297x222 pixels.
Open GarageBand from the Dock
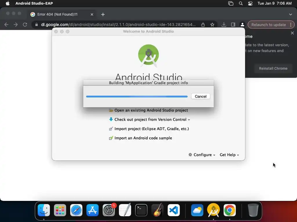[157, 210]
